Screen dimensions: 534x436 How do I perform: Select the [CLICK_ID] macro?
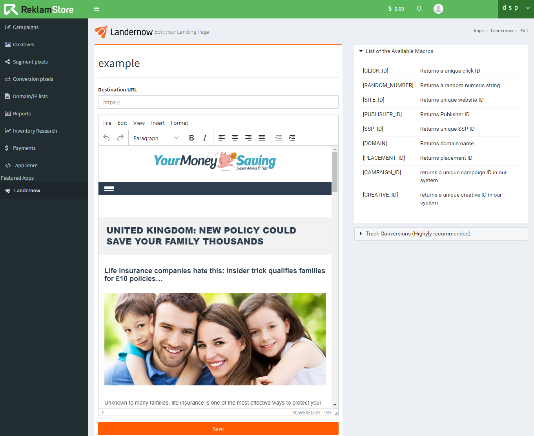pos(375,71)
